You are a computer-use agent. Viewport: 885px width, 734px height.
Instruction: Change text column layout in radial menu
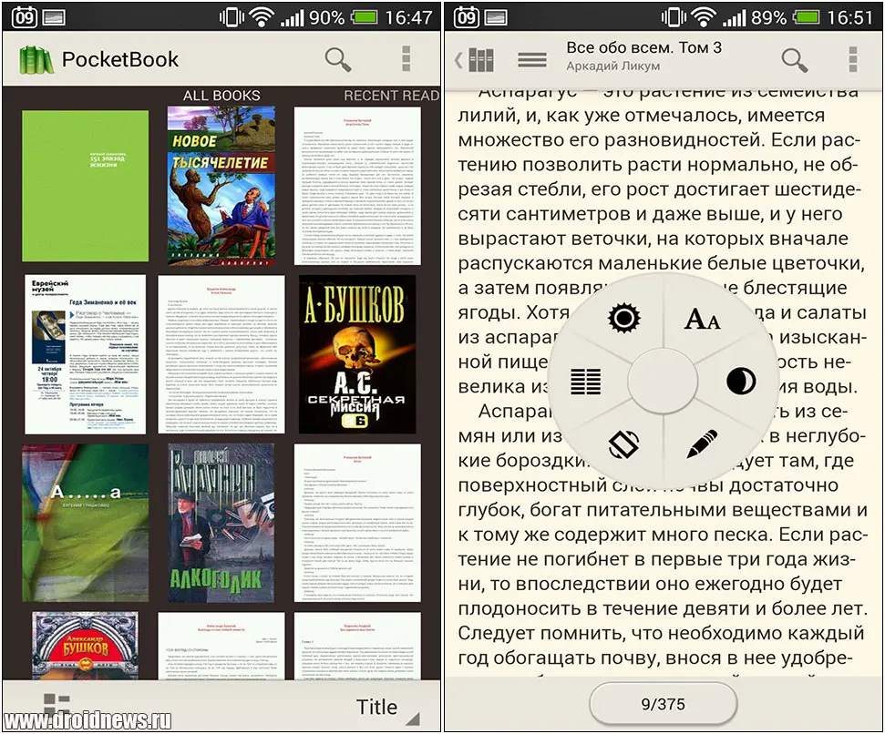pyautogui.click(x=586, y=382)
